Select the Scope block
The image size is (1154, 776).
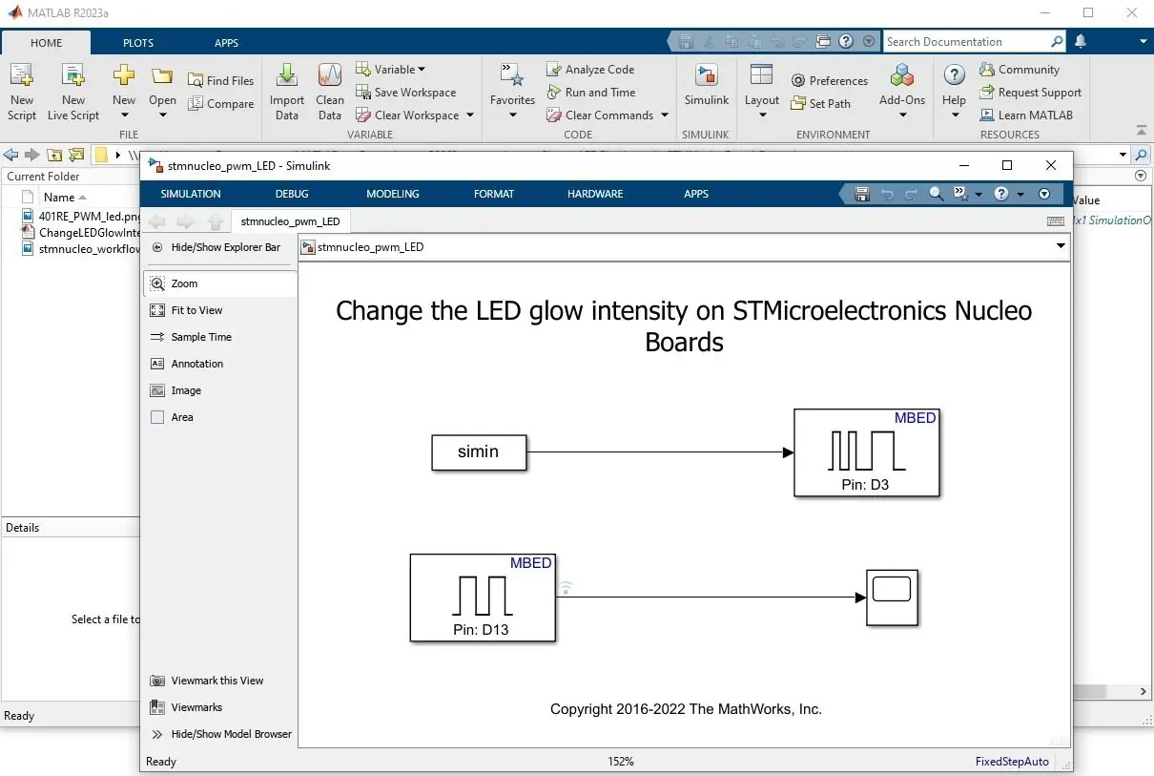892,598
